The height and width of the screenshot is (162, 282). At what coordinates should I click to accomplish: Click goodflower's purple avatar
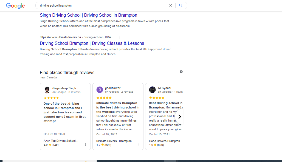click(x=100, y=90)
